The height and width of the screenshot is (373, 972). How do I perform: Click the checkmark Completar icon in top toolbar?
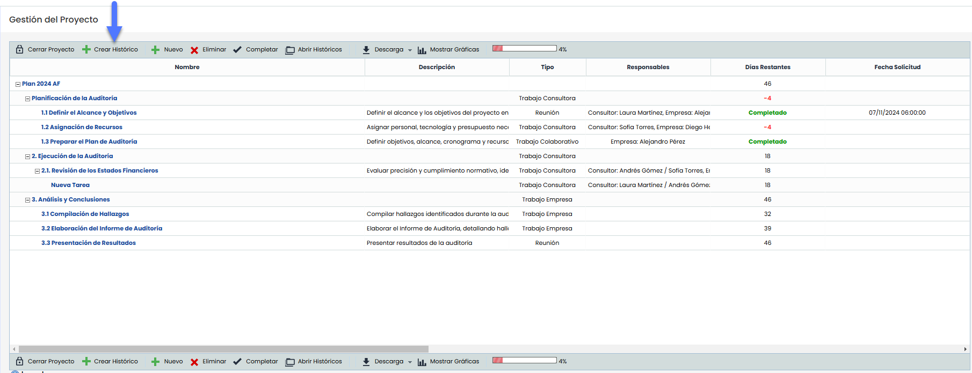tap(237, 49)
